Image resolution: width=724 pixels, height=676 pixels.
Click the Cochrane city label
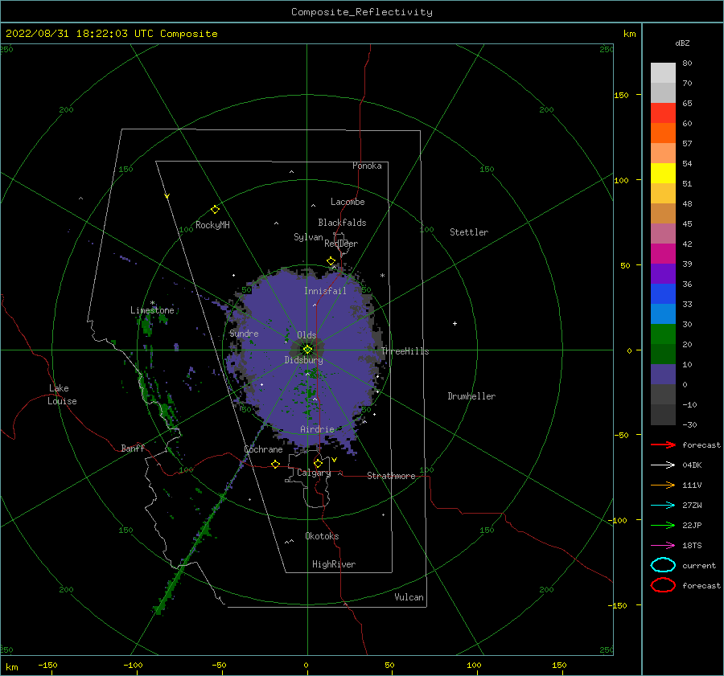(263, 449)
